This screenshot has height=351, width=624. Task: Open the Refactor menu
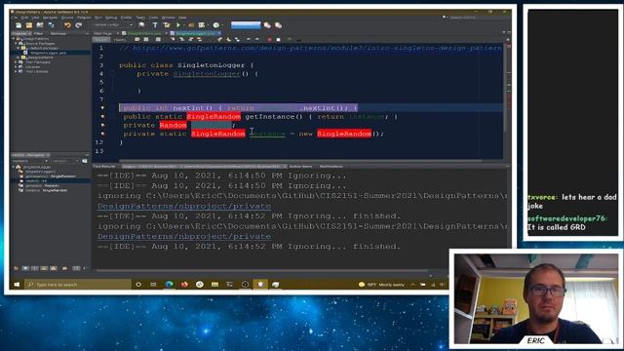[x=84, y=18]
